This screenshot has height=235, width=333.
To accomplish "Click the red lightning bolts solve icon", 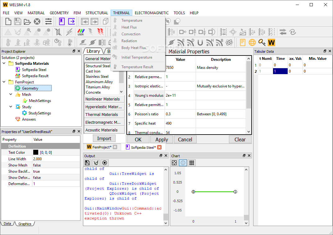I will 100,32.
